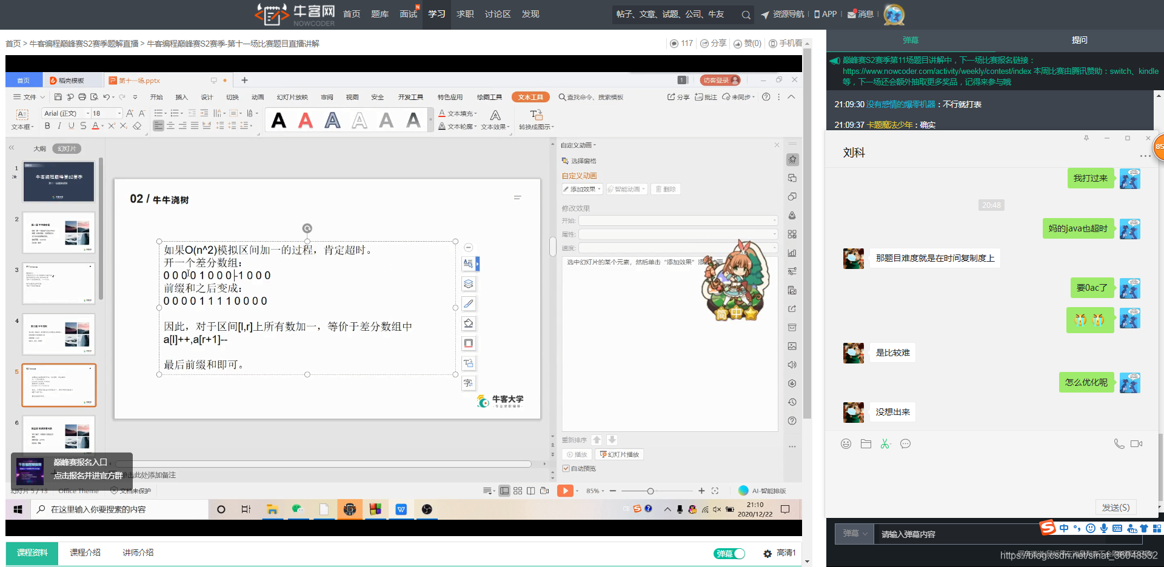The image size is (1164, 567).
Task: Select the chart insert icon in right sidebar
Action: 792,253
